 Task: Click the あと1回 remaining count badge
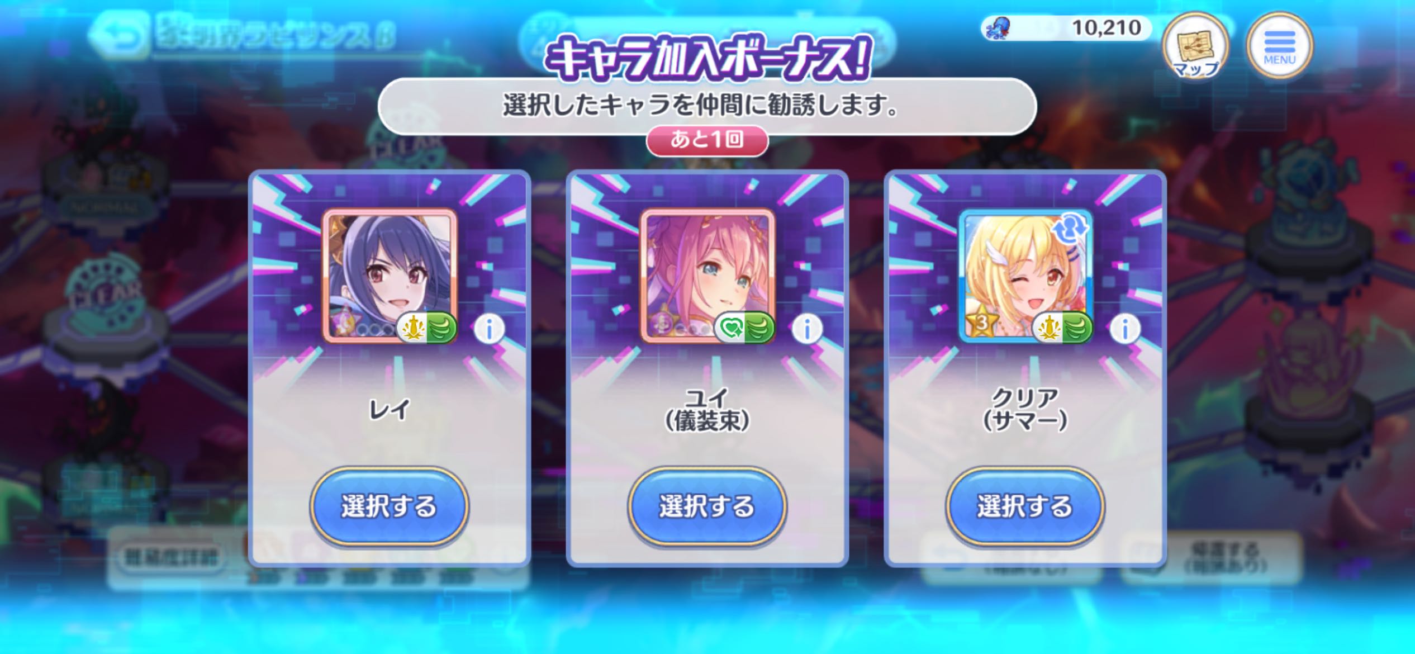click(x=707, y=140)
